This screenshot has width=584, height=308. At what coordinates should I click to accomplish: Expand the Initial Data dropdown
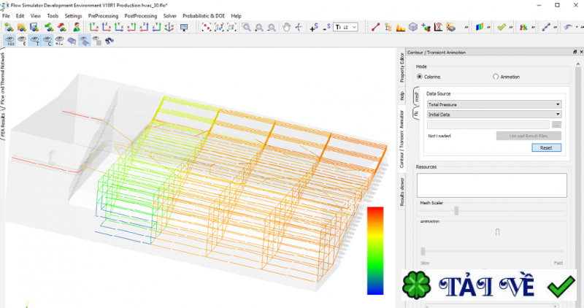(493, 114)
